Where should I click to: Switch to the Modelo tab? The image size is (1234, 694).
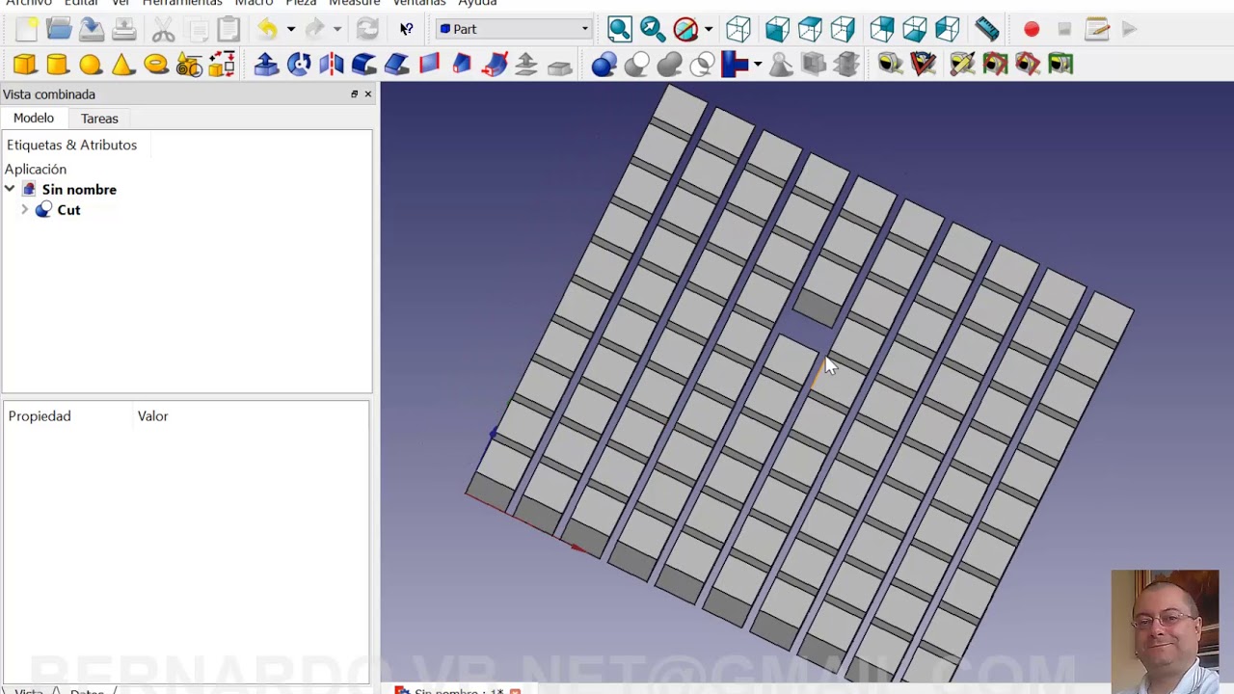(34, 118)
